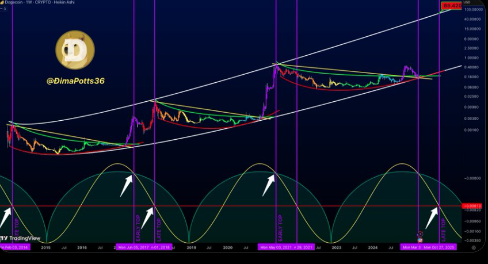Screen dimensions: 488x264
Task: Click the small Dogecoin symbol icon in title
Action: (3, 3)
